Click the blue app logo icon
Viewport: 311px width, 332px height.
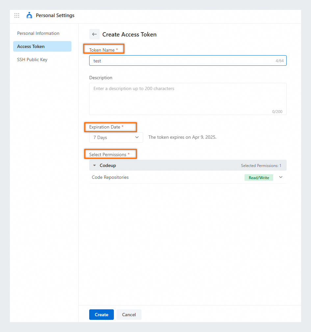(29, 15)
